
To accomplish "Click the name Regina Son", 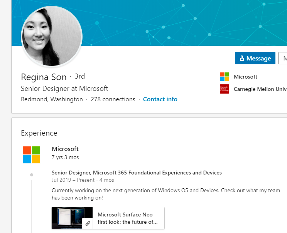I will click(44, 77).
